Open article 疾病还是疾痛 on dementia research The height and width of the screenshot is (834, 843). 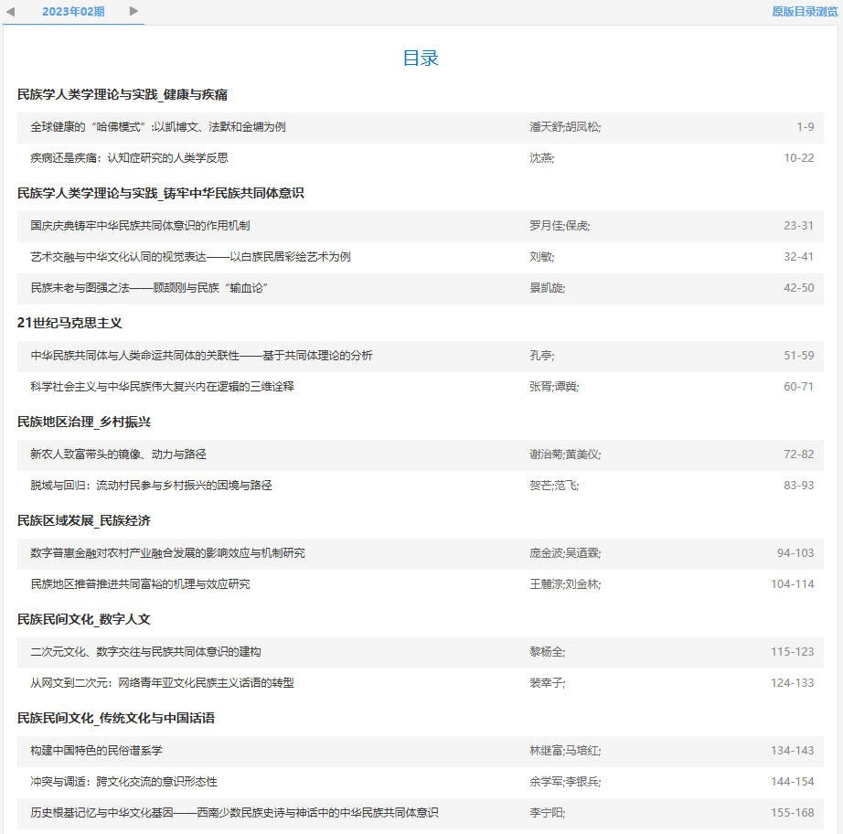129,158
